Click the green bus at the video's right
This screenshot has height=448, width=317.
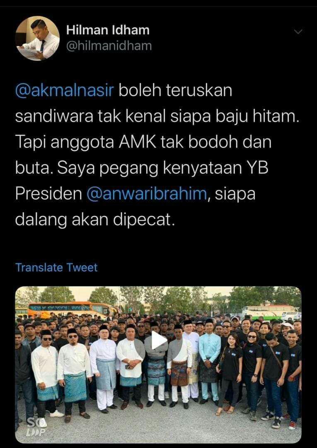coord(262,312)
